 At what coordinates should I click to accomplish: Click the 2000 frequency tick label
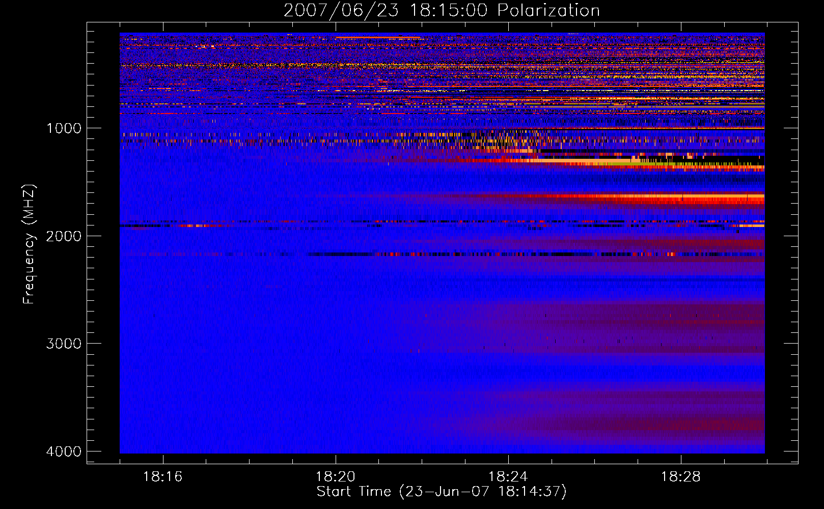pos(64,236)
